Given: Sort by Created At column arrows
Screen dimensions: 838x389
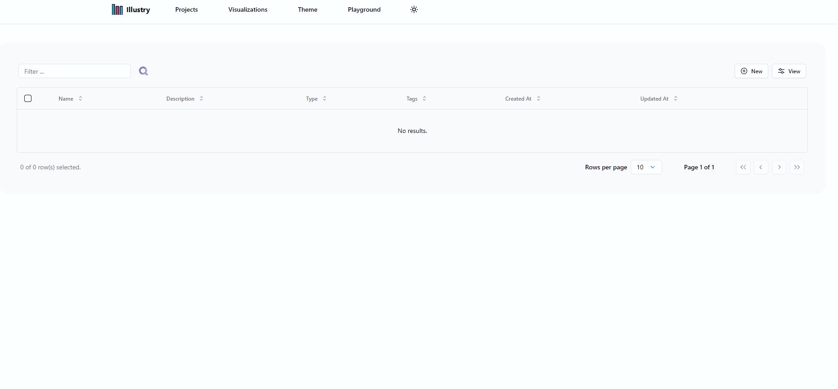Looking at the screenshot, I should [x=539, y=98].
